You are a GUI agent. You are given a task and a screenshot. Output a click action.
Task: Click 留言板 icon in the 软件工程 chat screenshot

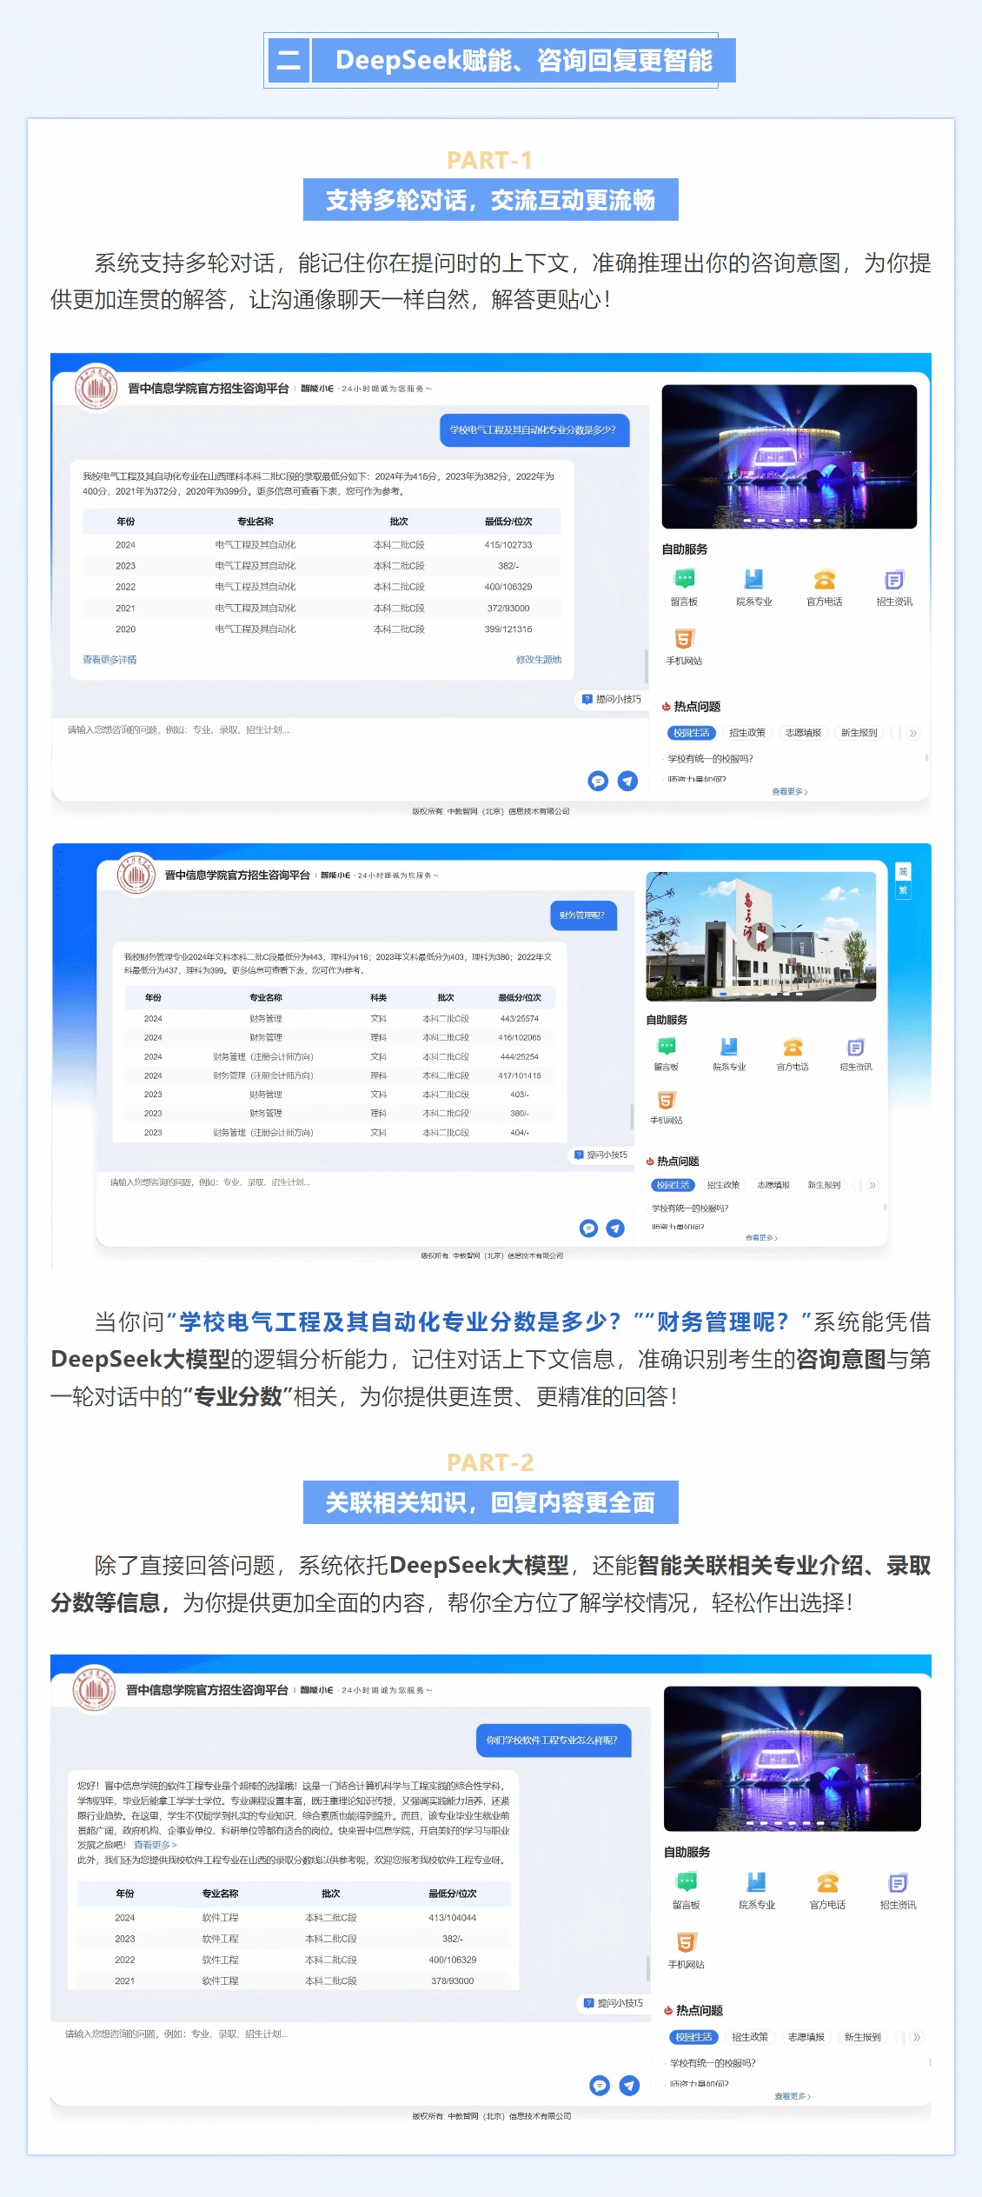tap(687, 1882)
